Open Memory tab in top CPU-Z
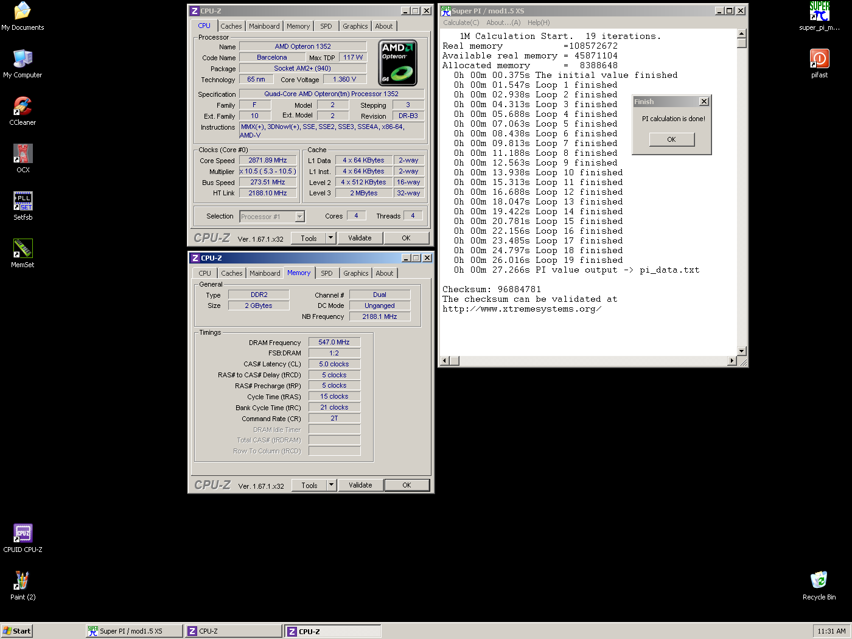This screenshot has width=852, height=639. coord(298,26)
